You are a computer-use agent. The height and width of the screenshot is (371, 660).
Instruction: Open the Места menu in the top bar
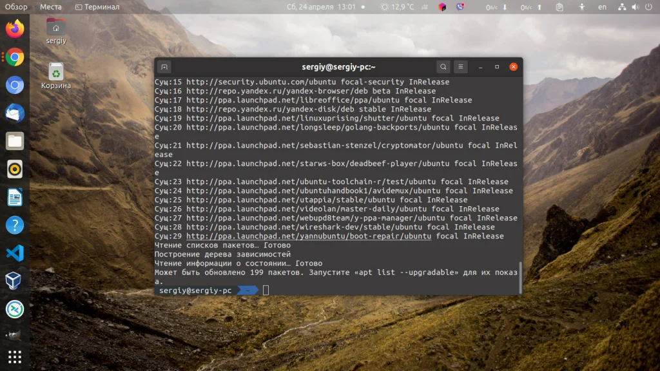[51, 6]
